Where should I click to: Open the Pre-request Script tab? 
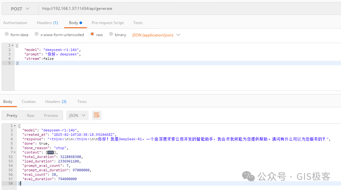(108, 23)
